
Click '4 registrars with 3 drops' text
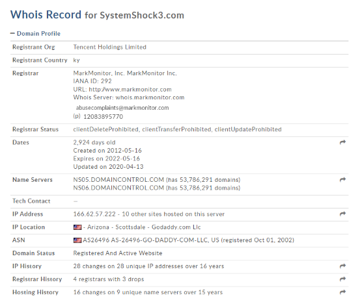[x=109, y=279]
